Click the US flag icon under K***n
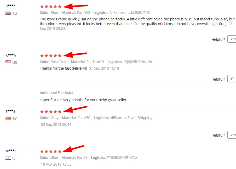 pyautogui.click(x=8, y=62)
